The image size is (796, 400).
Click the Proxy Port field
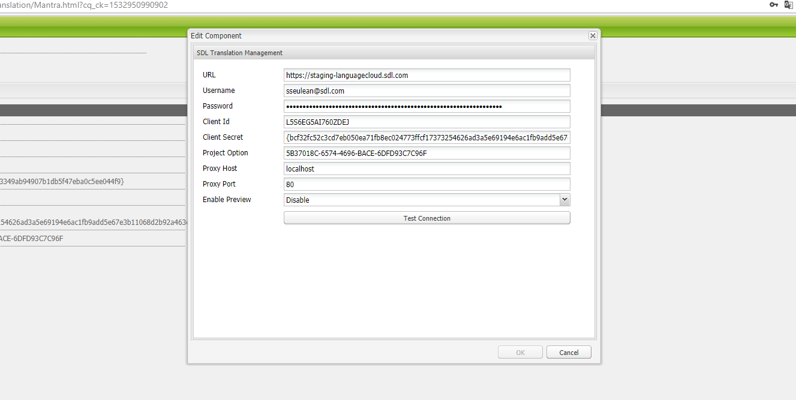point(426,185)
